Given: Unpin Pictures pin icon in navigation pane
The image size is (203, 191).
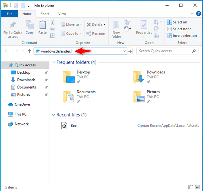Looking at the screenshot, I should tap(46, 95).
